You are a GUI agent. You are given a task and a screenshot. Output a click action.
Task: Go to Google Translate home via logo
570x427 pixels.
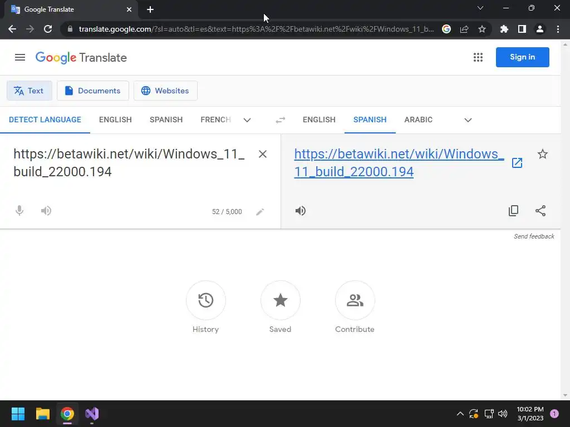pos(81,57)
